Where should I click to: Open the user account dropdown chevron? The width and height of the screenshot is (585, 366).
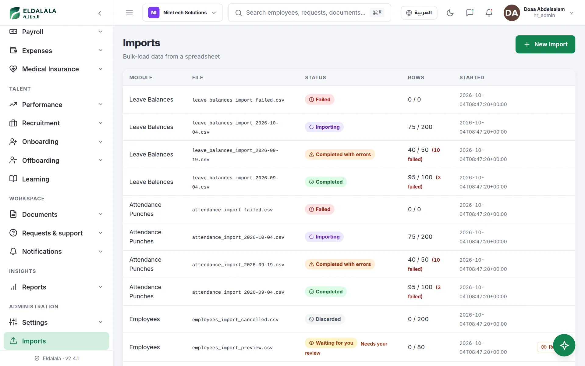pyautogui.click(x=572, y=13)
